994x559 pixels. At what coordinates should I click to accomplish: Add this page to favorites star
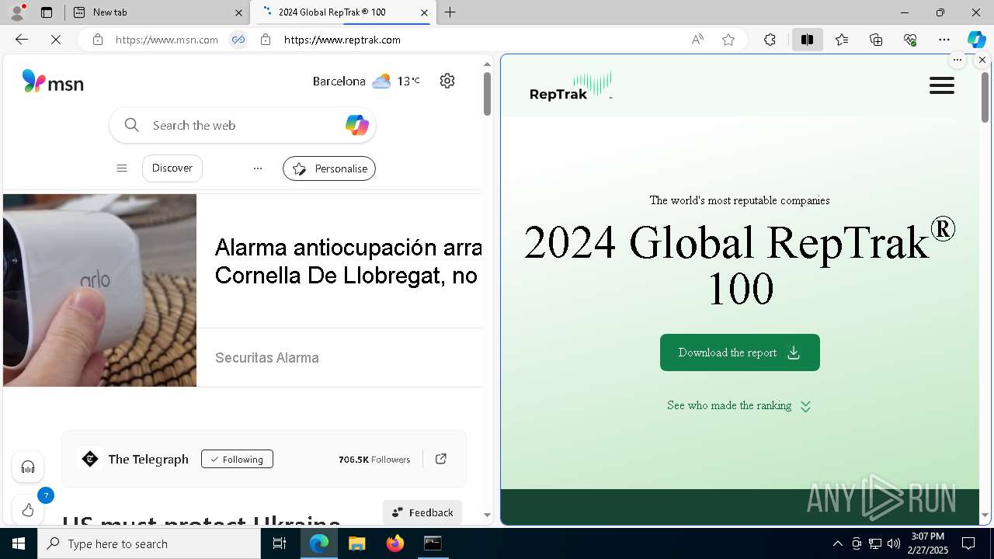(x=728, y=40)
